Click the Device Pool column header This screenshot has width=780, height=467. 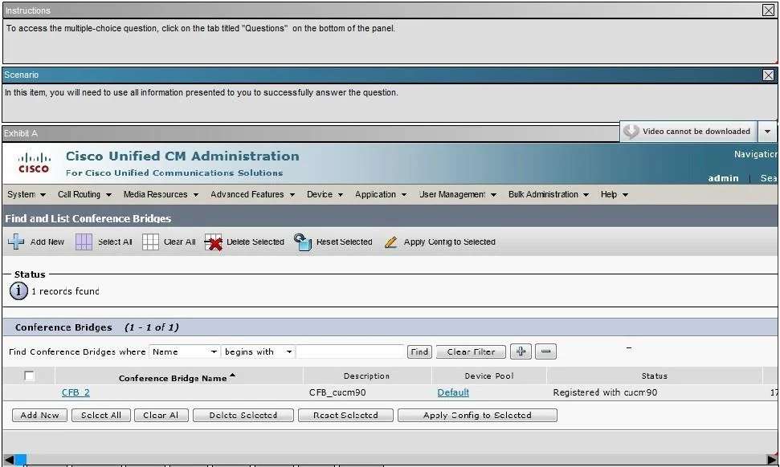(x=489, y=376)
